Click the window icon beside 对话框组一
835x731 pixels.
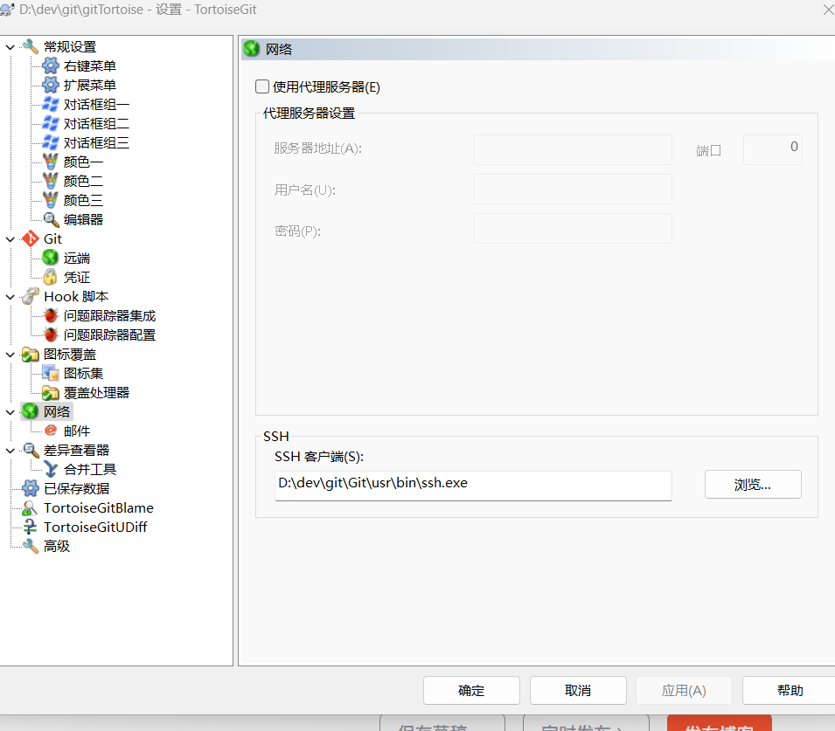[51, 104]
